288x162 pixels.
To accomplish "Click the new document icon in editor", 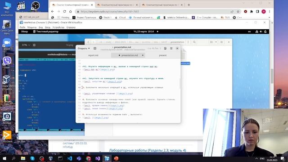I will coord(95,48).
